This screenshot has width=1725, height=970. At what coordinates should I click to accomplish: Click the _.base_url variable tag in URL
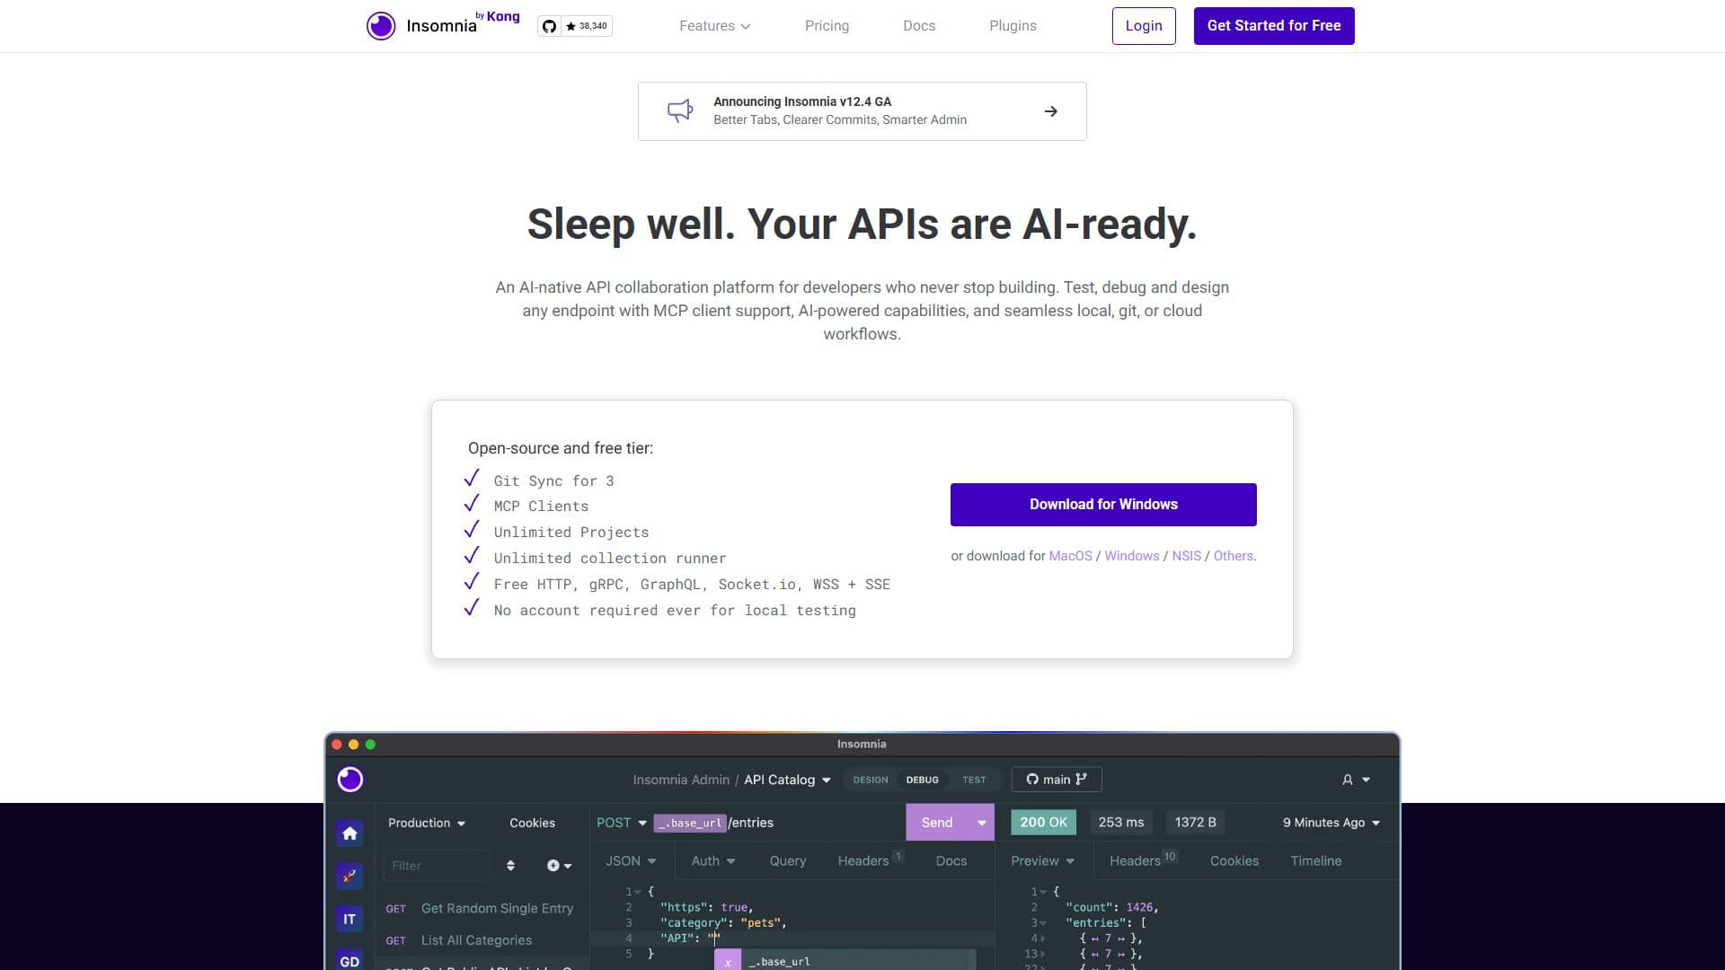690,823
